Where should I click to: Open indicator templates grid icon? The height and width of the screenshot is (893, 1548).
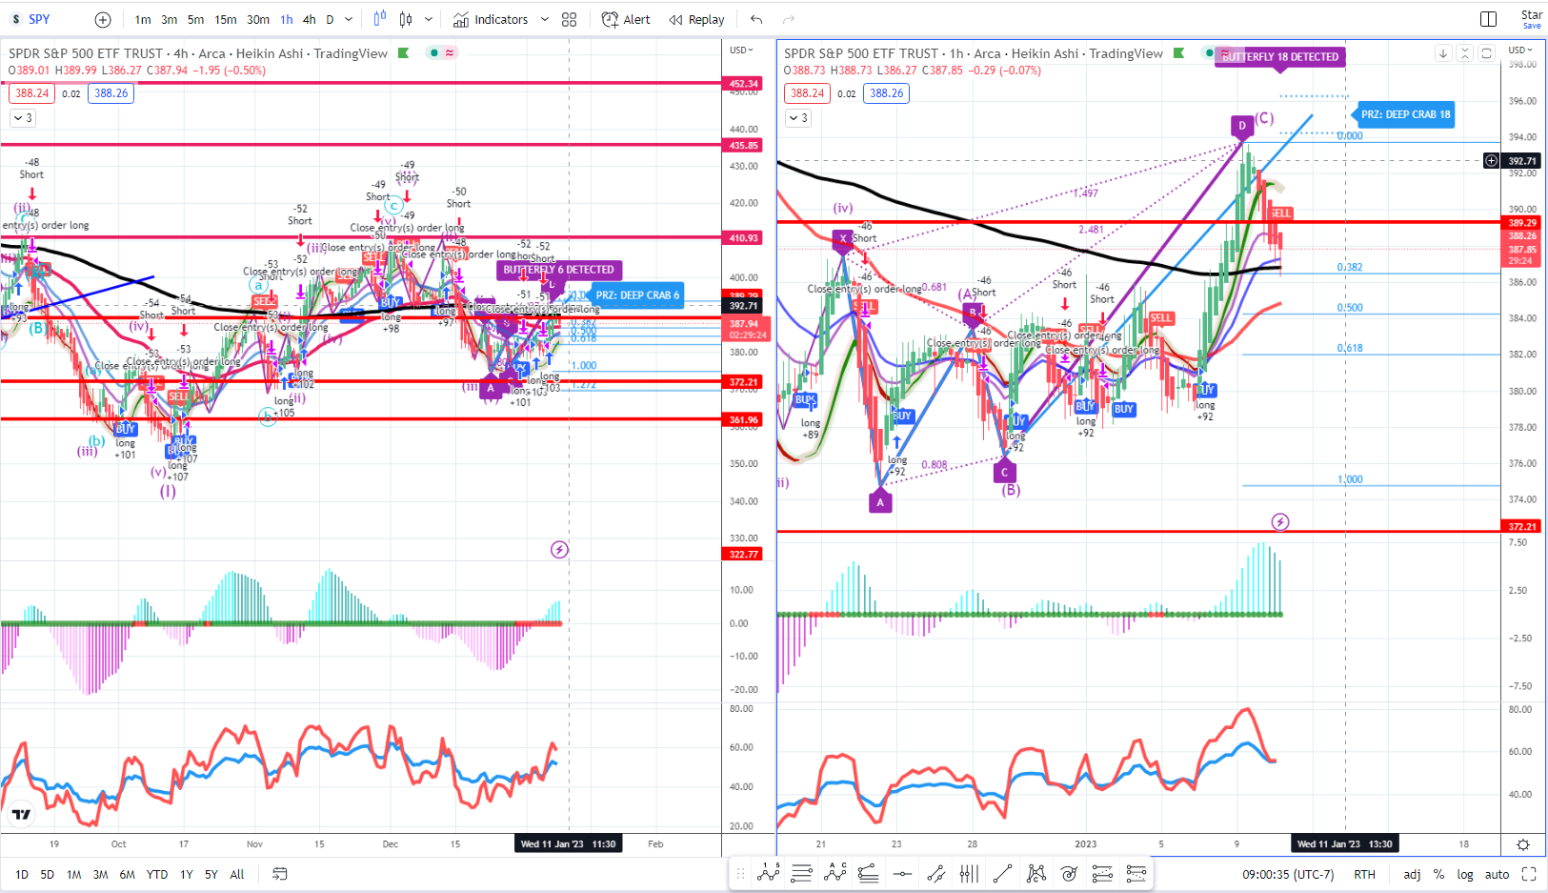pos(570,19)
